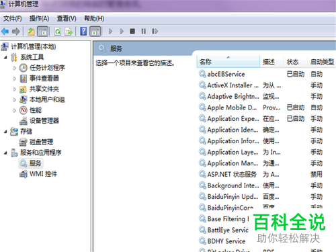Select the ActiveX Installer service row
Viewport: 336px width, 252px height.
tap(267, 85)
